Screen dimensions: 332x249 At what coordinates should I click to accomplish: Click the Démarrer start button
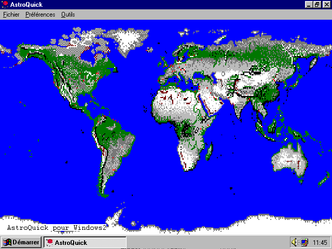(21, 242)
